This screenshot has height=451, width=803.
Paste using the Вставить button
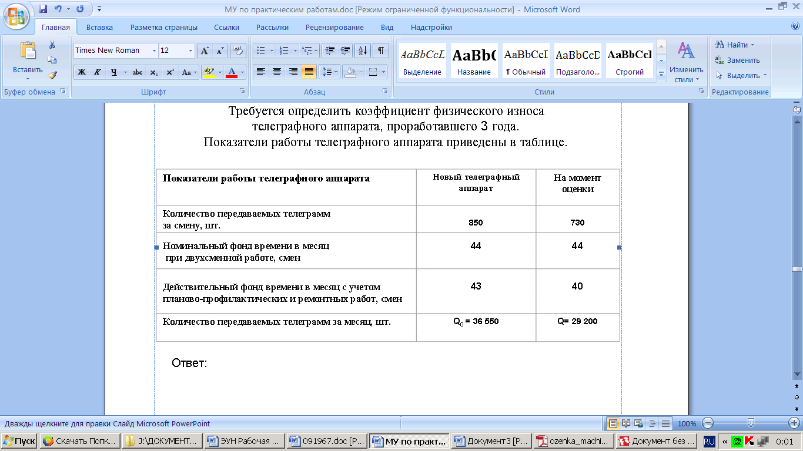pyautogui.click(x=28, y=62)
